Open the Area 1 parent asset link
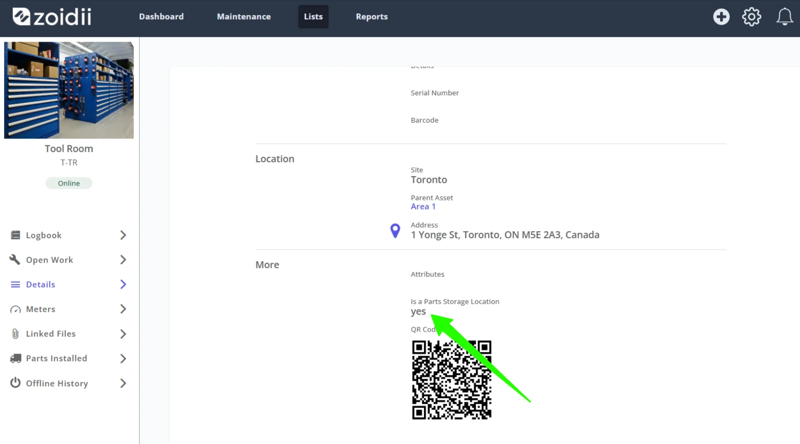Viewport: 800px width, 444px height. pos(423,206)
